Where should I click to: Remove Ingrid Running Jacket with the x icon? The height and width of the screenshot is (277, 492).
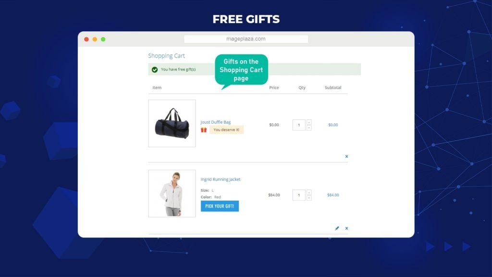coord(346,228)
